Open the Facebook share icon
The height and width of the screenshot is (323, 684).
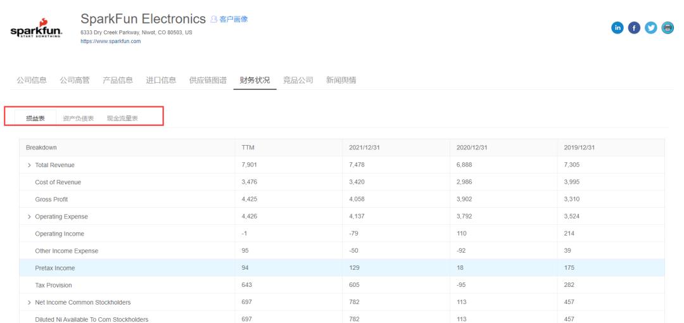tap(634, 27)
